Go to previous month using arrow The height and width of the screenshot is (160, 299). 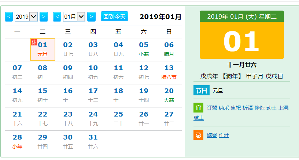point(57,16)
